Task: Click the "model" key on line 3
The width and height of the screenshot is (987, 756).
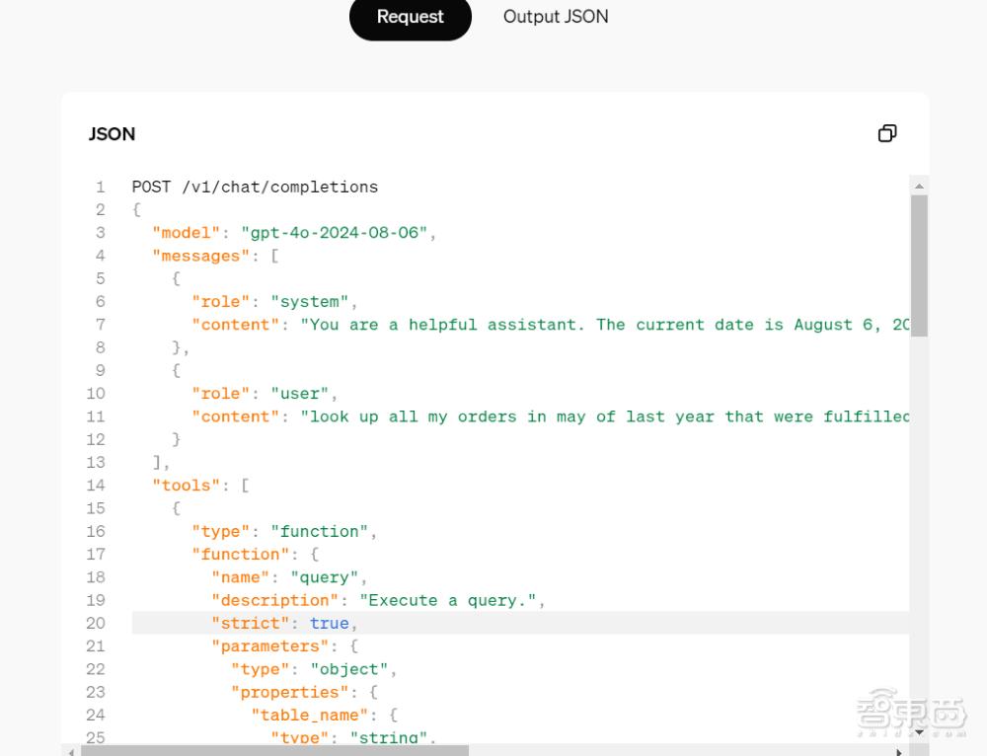Action: tap(186, 233)
